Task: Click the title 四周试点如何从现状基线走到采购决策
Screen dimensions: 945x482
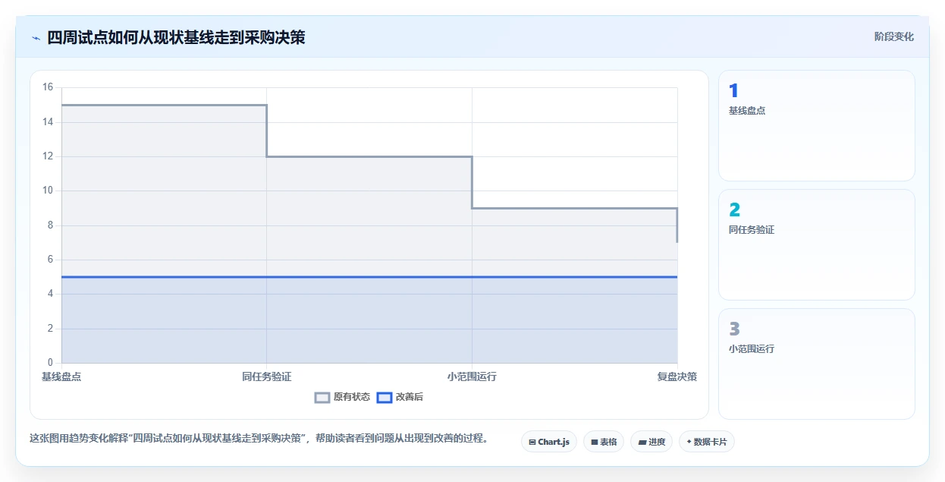Action: tap(176, 37)
